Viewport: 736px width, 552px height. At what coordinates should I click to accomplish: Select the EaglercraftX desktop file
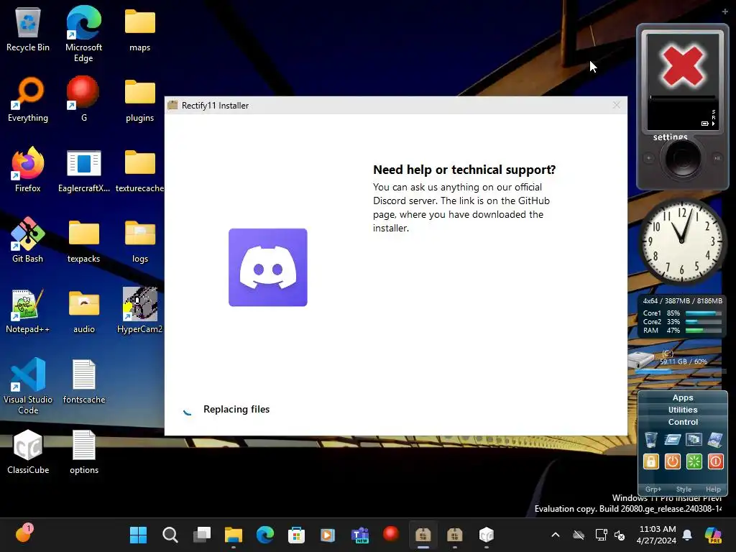pos(83,171)
